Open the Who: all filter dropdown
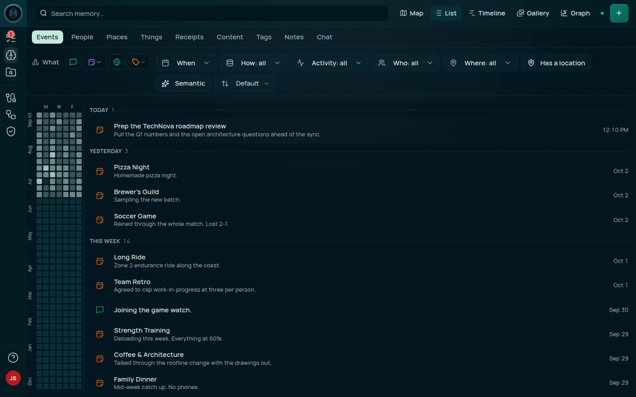636x397 pixels. point(405,63)
